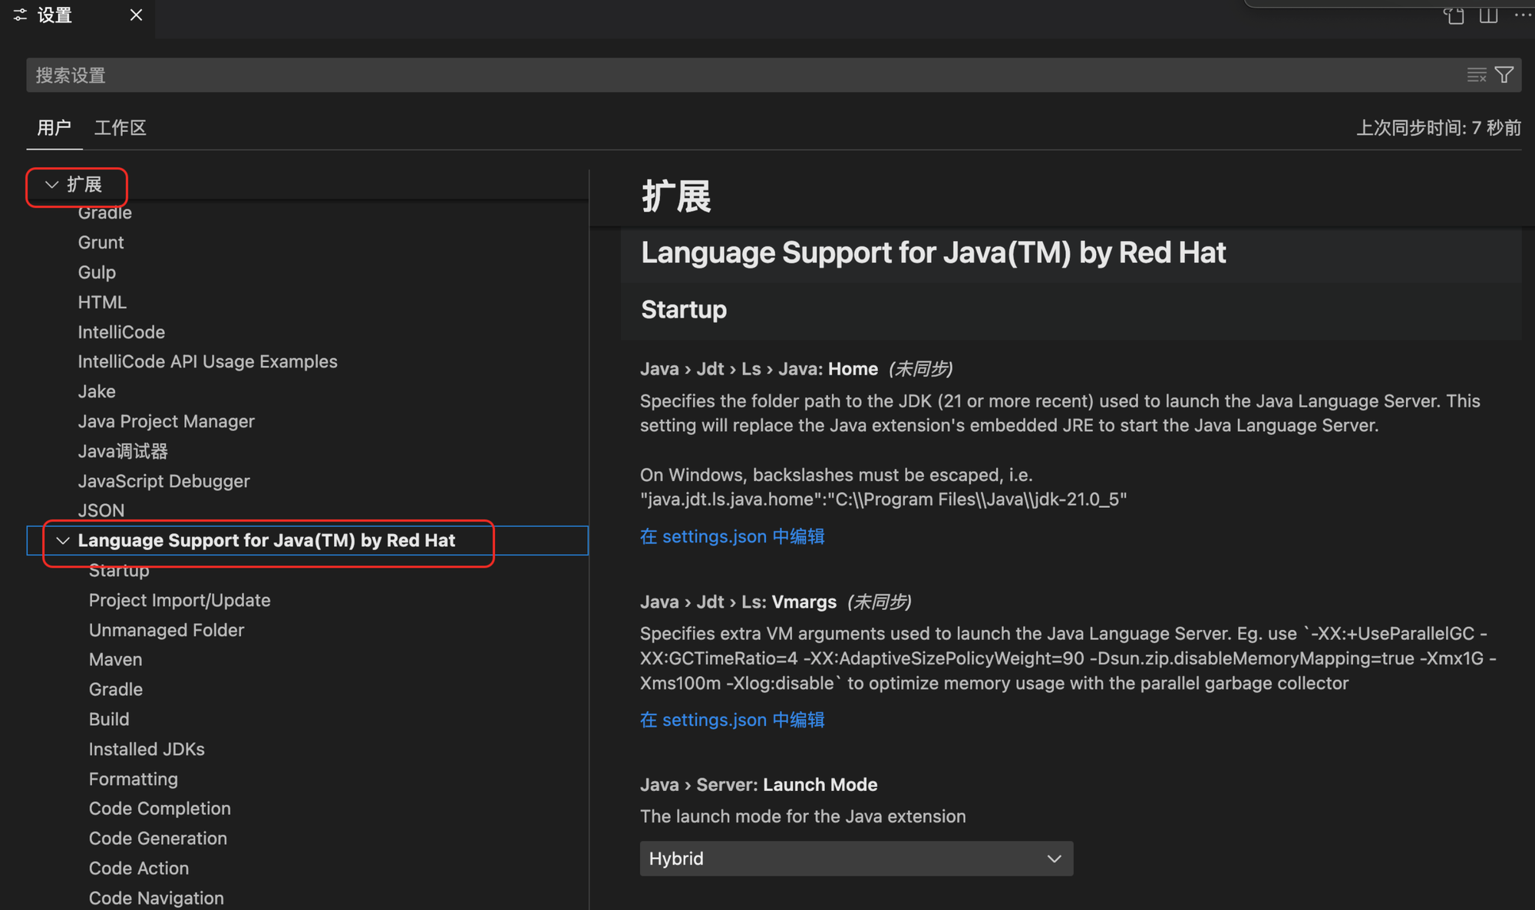Open Java Project Manager settings

coord(166,421)
